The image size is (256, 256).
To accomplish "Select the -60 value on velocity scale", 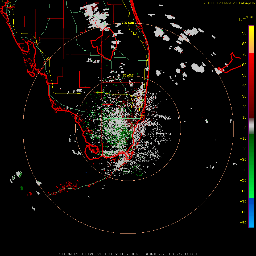I will pos(243,191).
